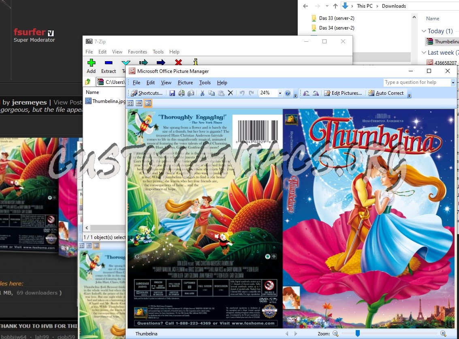Open the formatting toolbar options arrow
This screenshot has width=459, height=339.
click(x=409, y=95)
